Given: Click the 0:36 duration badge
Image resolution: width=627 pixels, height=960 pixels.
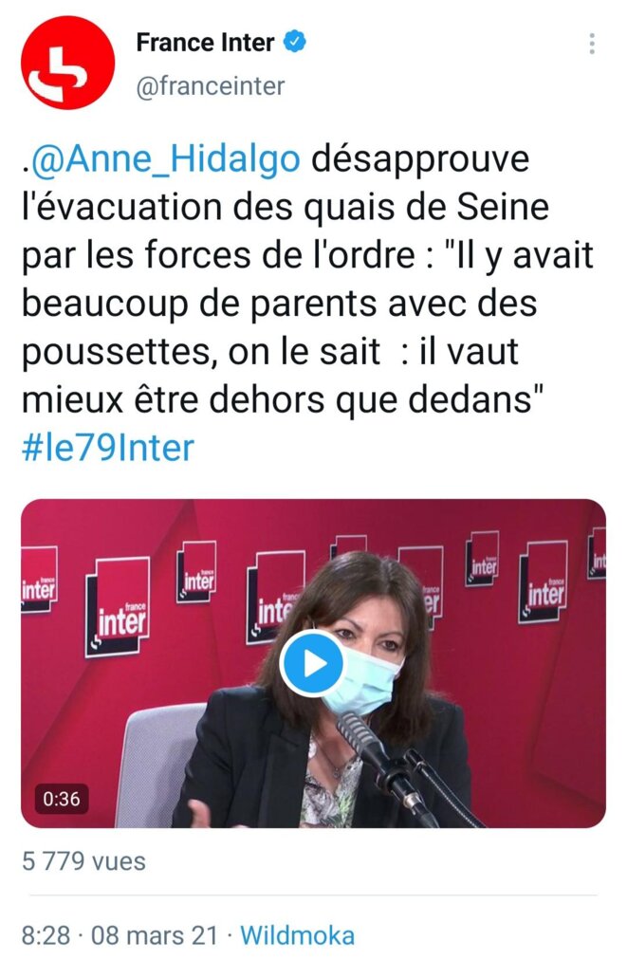Looking at the screenshot, I should [x=62, y=799].
